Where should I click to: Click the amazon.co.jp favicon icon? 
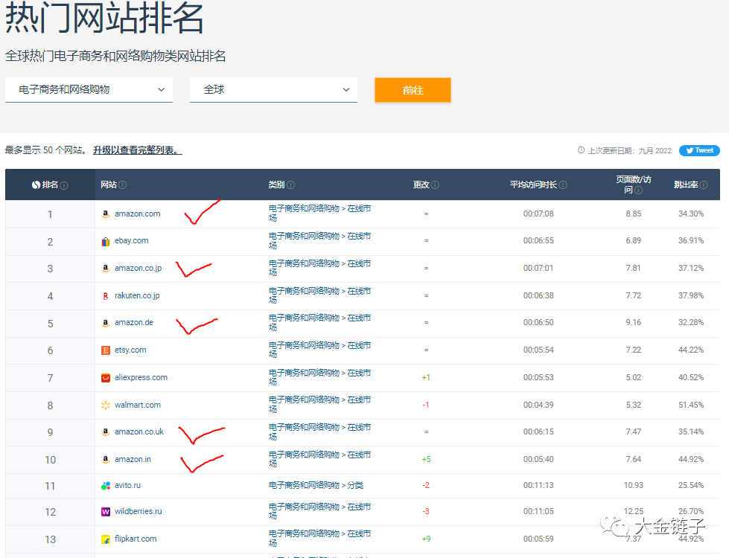[106, 268]
